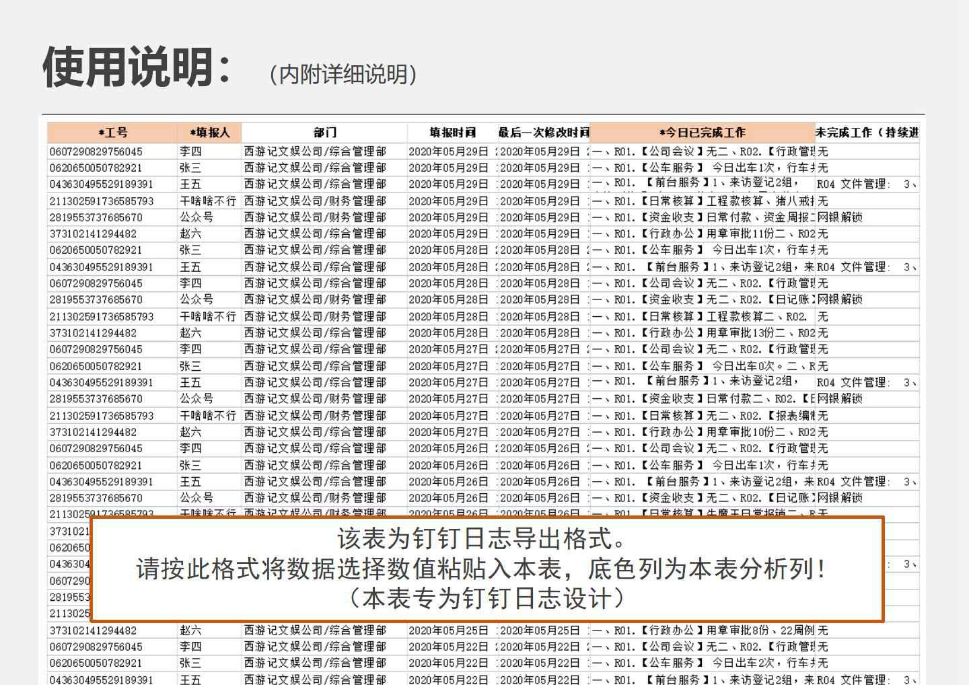
Task: Select 李四's name in the first 2020年05月29日 row
Action: 209,151
